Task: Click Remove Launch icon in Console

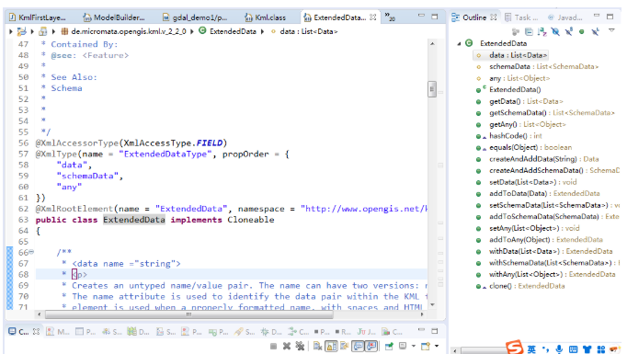Action: pos(287,347)
